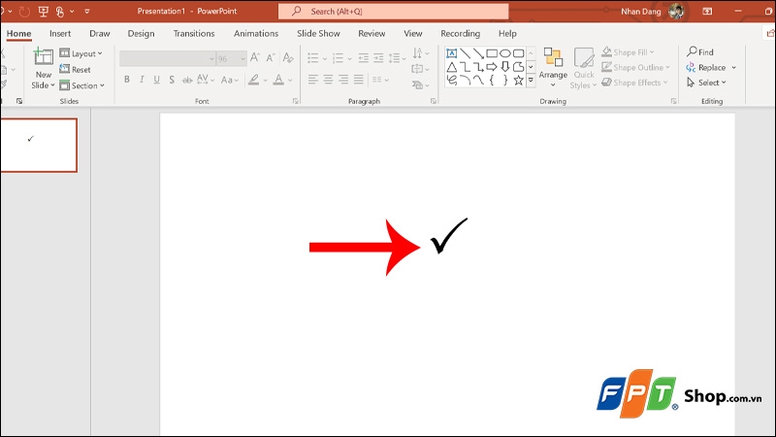
Task: Open Paragraph dialog launcher
Action: tap(434, 101)
